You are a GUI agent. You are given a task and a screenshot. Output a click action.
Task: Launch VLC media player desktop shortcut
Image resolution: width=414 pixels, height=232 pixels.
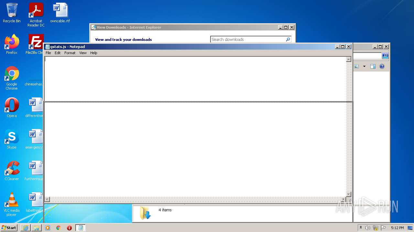(12, 204)
